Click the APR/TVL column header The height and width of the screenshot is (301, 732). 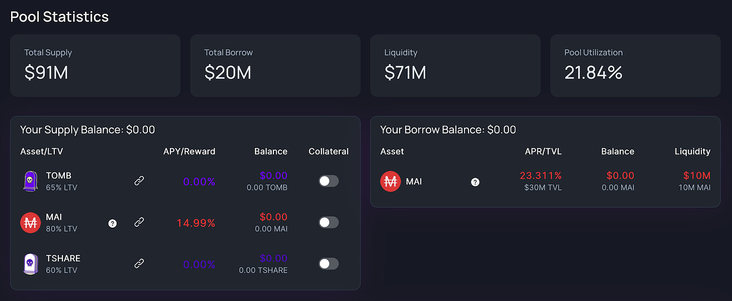click(x=542, y=151)
